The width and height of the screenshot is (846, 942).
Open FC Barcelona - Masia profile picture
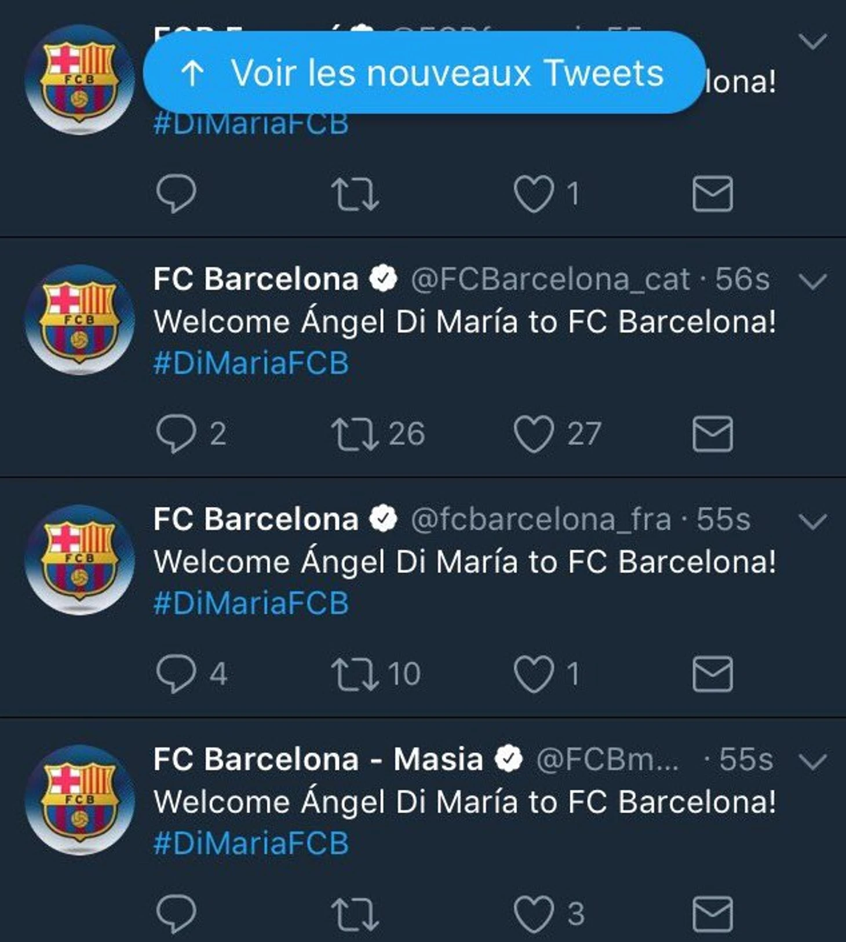coord(80,799)
